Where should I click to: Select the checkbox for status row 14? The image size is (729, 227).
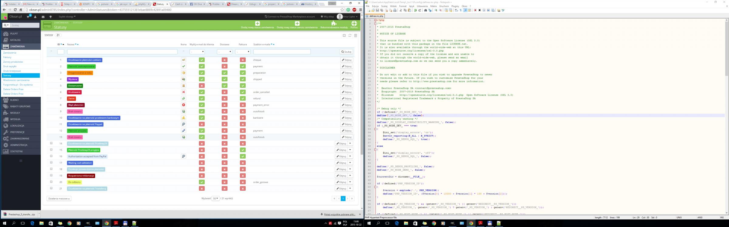[51, 143]
